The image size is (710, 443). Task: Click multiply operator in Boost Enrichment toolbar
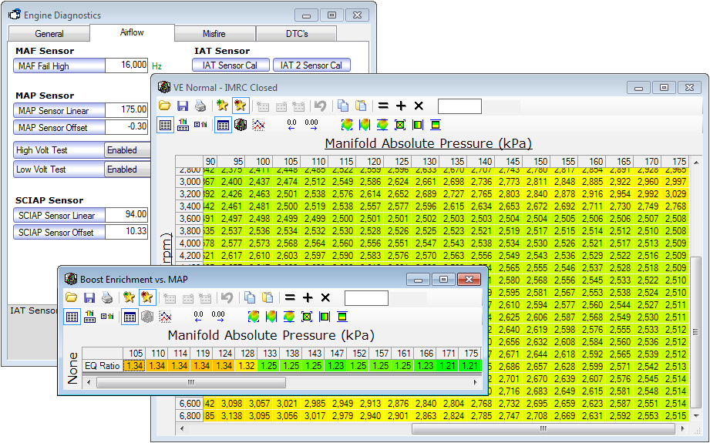tap(325, 297)
